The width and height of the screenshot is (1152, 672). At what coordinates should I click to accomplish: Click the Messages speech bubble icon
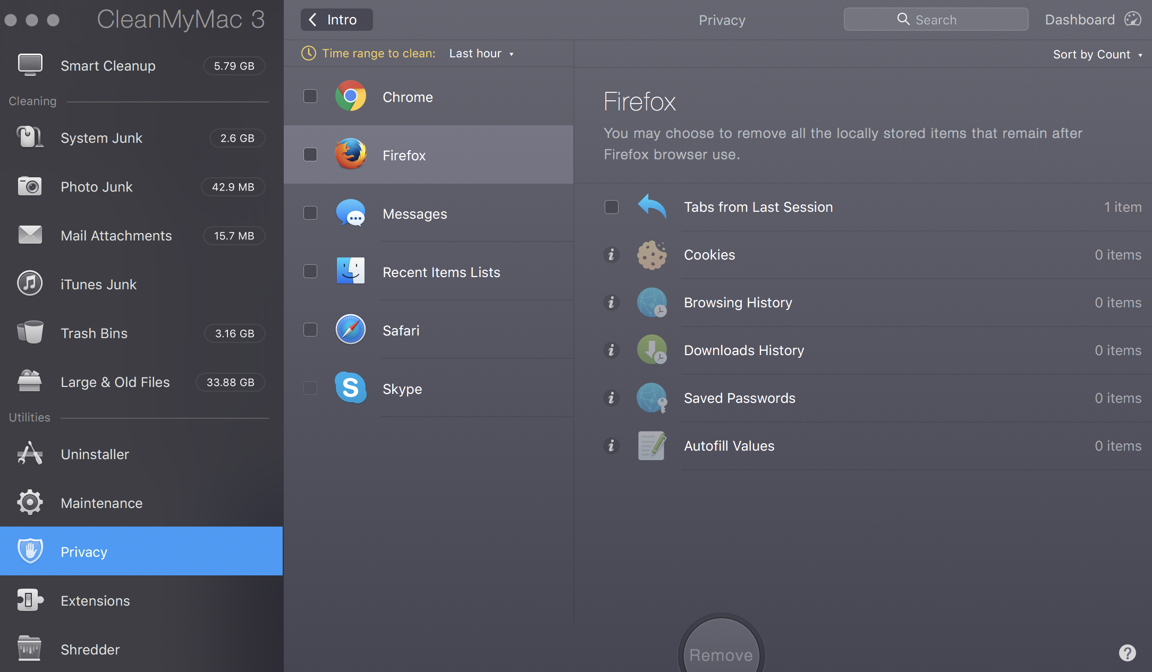(351, 213)
